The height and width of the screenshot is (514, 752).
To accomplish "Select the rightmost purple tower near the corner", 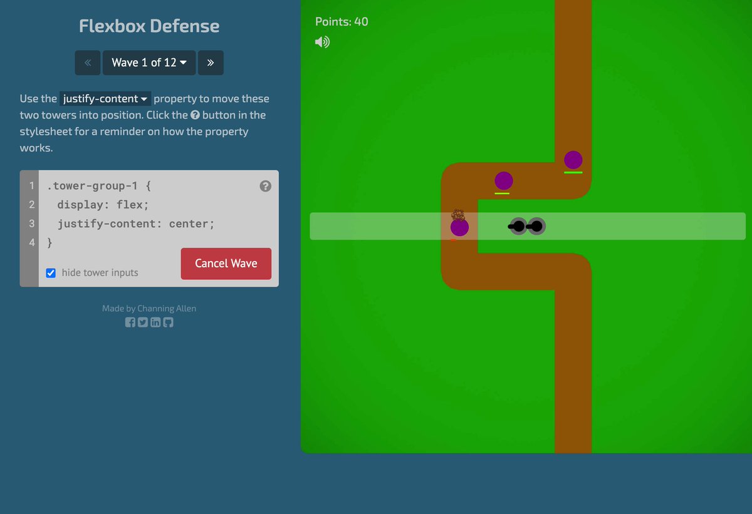I will point(573,160).
